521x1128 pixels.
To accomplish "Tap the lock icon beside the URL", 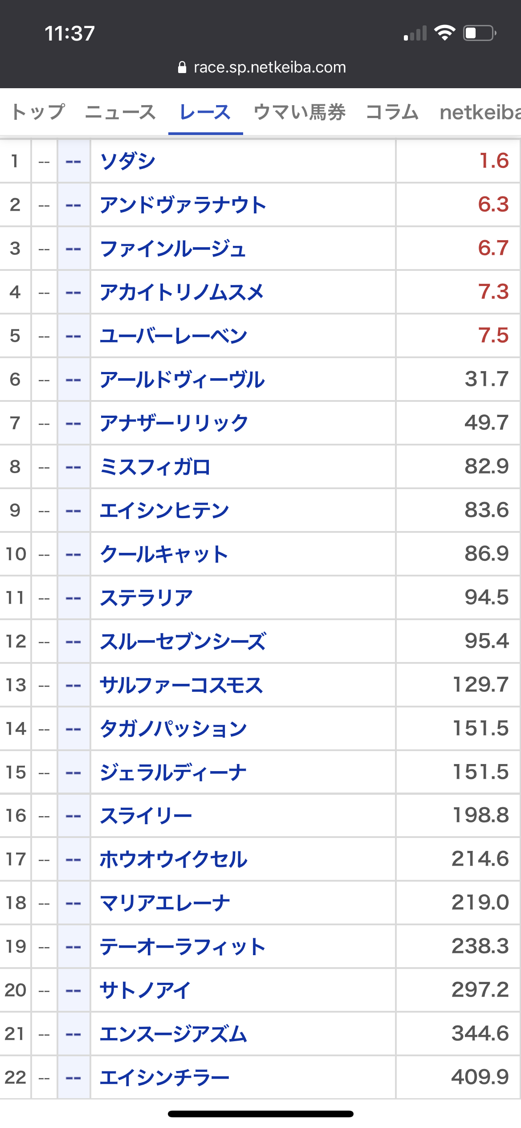I will coord(182,67).
